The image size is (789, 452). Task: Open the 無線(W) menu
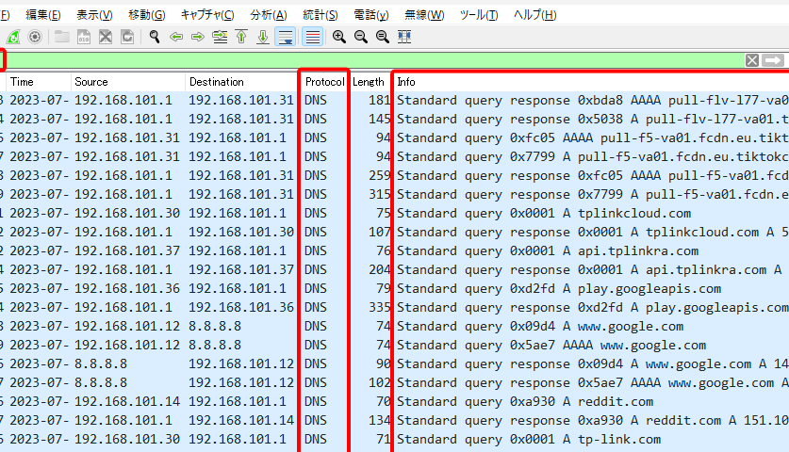point(424,15)
